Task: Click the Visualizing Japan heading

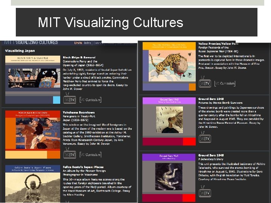Action: [x=20, y=51]
